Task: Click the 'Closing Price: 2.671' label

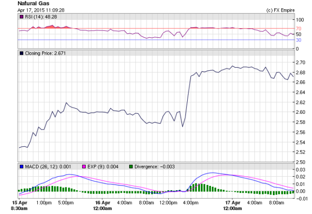Action: (x=45, y=53)
